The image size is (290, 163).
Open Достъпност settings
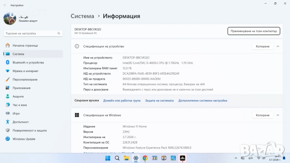pos(33,122)
